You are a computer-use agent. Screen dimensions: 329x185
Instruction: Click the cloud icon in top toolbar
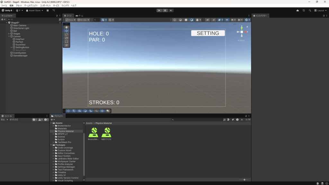click(x=298, y=10)
